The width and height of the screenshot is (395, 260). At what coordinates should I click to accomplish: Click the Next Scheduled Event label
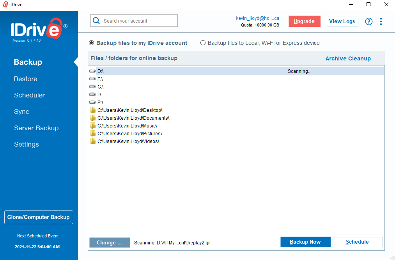[38, 236]
